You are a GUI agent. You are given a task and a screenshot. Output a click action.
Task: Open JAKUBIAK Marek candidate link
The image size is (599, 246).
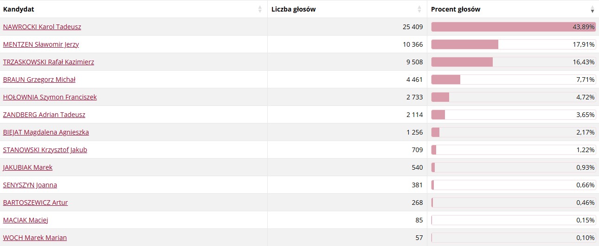(x=28, y=167)
